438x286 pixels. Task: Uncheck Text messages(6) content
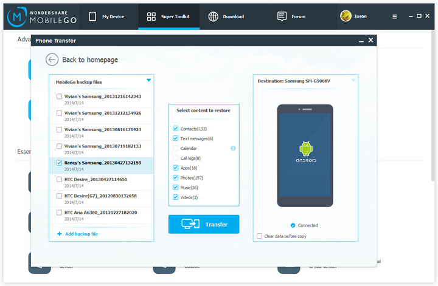[x=175, y=138]
